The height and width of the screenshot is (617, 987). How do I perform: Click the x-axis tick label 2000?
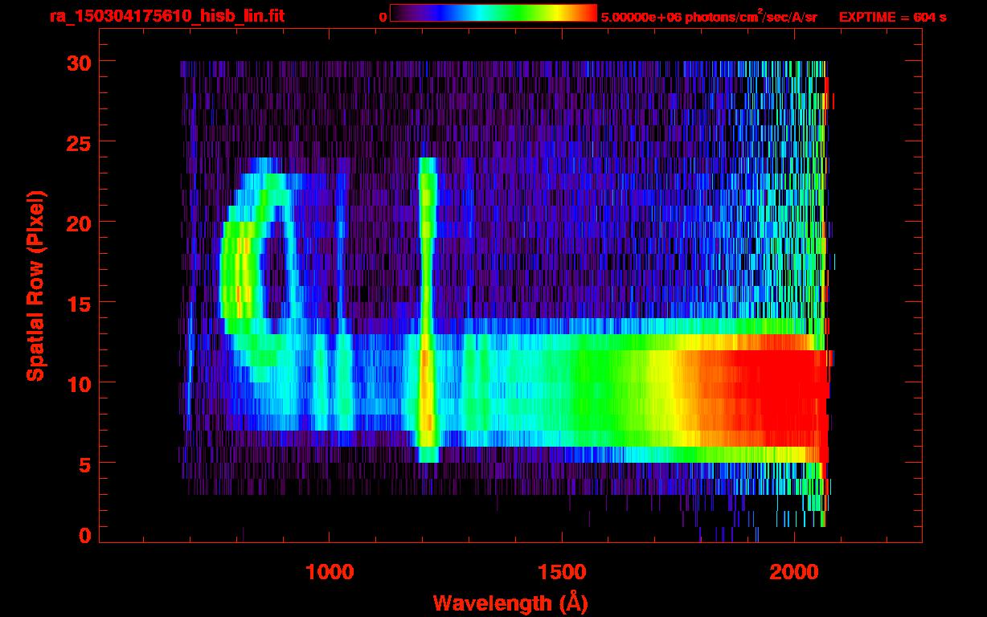pos(794,572)
